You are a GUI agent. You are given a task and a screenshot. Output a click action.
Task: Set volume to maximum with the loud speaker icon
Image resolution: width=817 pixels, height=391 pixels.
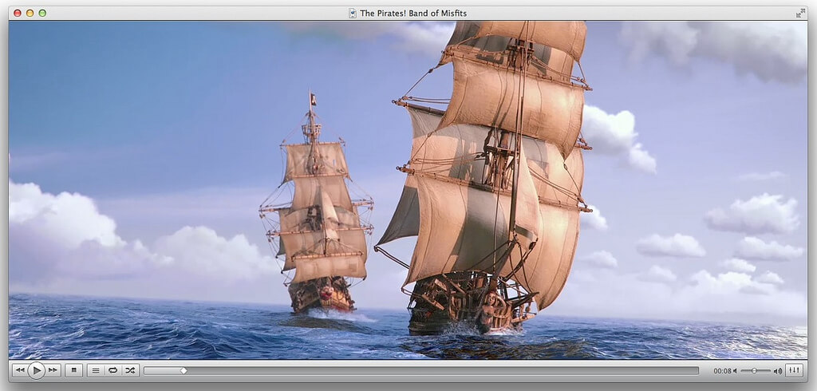(777, 371)
